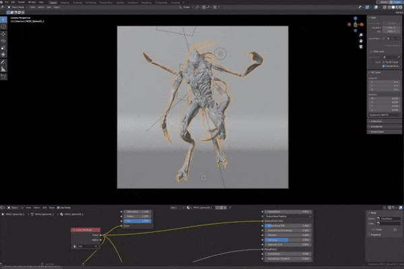Select the Add Cube tool

3,77
